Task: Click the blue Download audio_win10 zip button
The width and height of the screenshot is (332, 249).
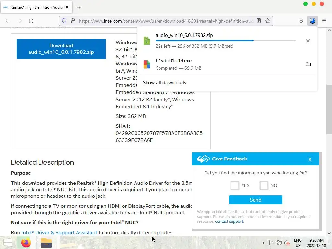Action: [61, 49]
